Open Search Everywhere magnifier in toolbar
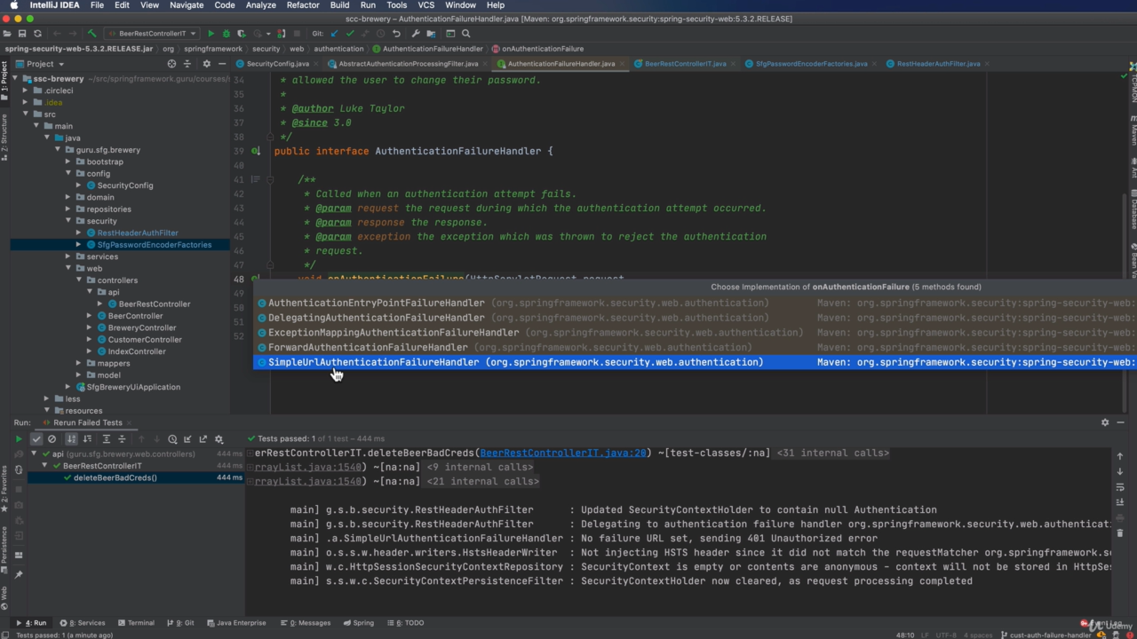This screenshot has width=1137, height=639. pos(465,34)
